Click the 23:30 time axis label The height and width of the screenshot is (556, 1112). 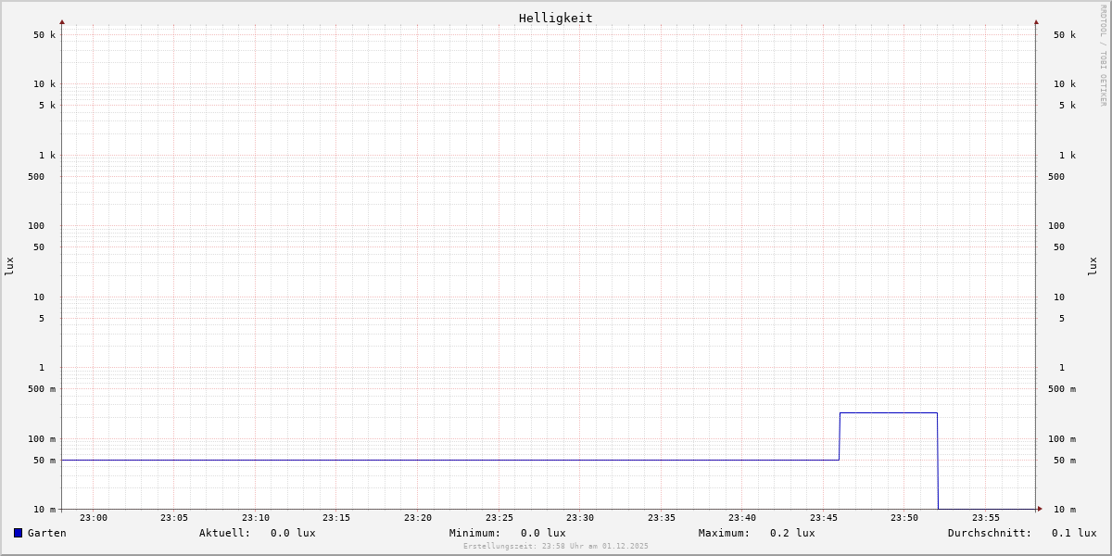[x=580, y=518]
